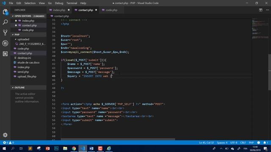Open the Manage gear menu
271x152 pixels.
tap(5, 135)
